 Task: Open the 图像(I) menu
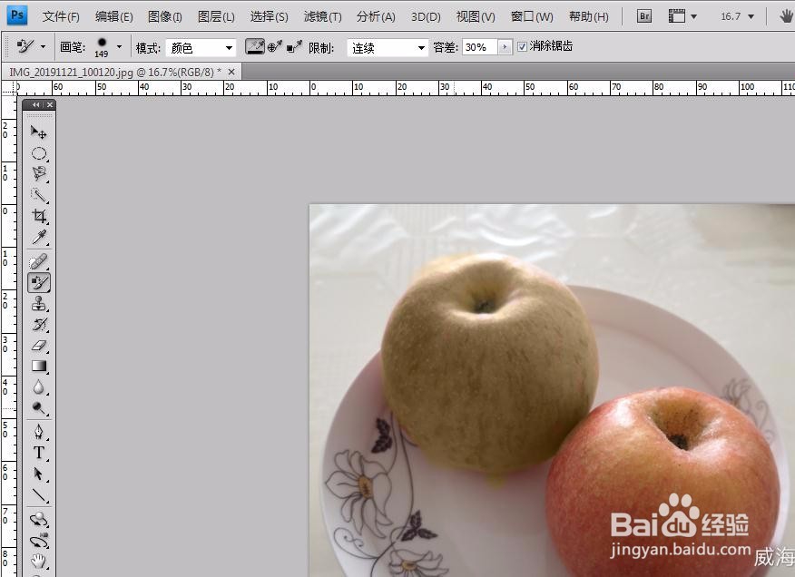pos(165,16)
